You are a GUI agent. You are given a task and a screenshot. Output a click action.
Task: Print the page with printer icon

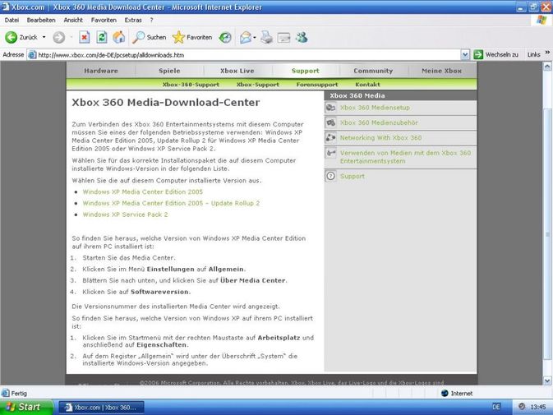(x=266, y=37)
